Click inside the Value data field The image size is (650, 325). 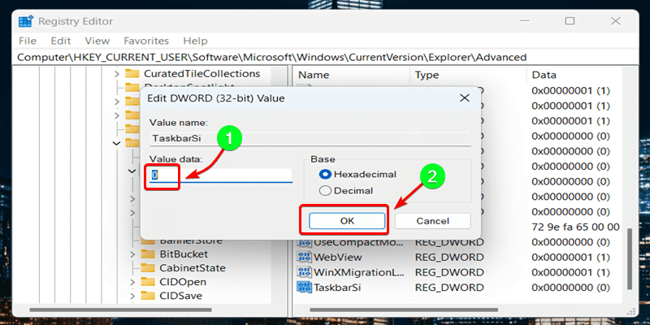pos(220,175)
